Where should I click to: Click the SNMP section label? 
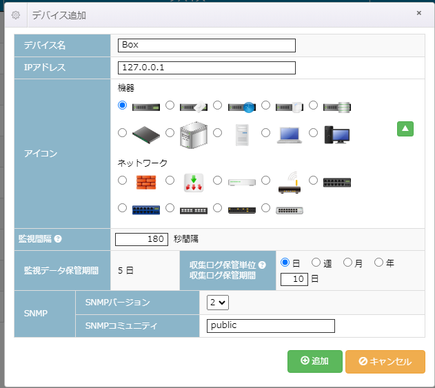[36, 314]
